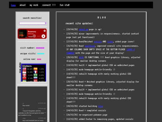
Task: Click the Canada flag icon
Action: 24,75
